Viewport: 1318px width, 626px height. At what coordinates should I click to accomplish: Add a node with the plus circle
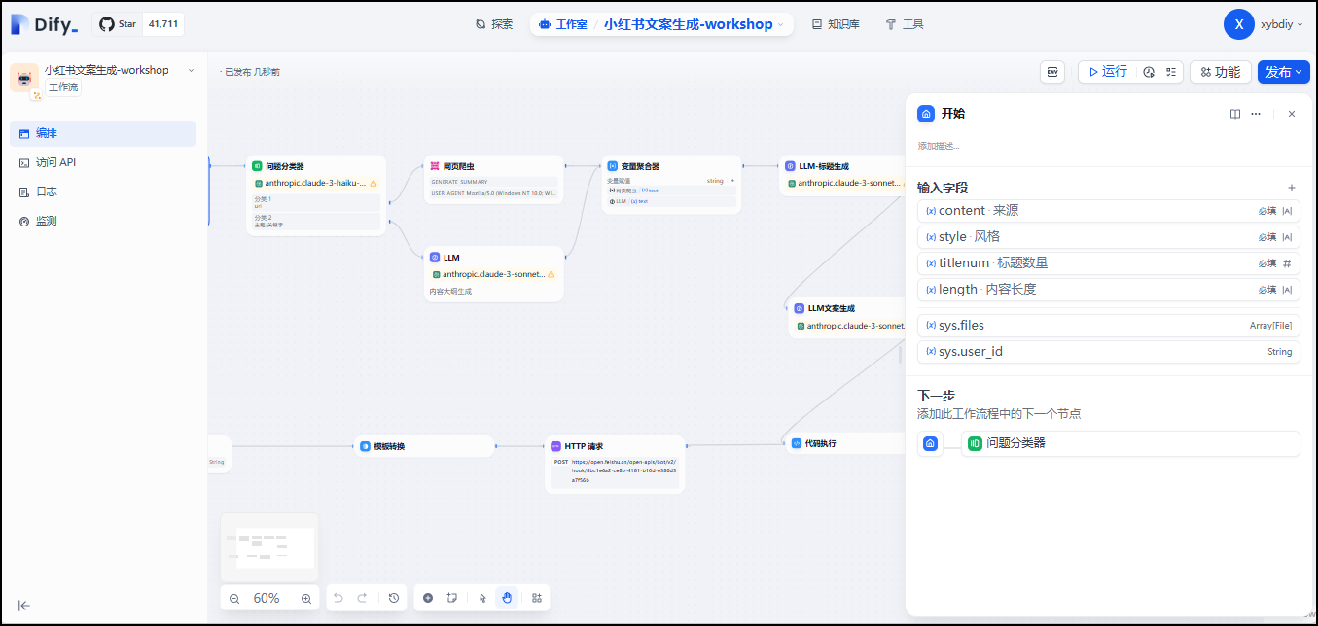428,598
